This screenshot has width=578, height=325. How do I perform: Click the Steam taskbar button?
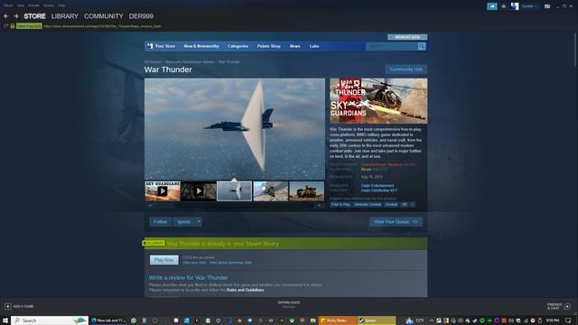(x=377, y=320)
